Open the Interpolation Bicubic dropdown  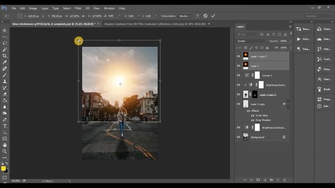(186, 16)
